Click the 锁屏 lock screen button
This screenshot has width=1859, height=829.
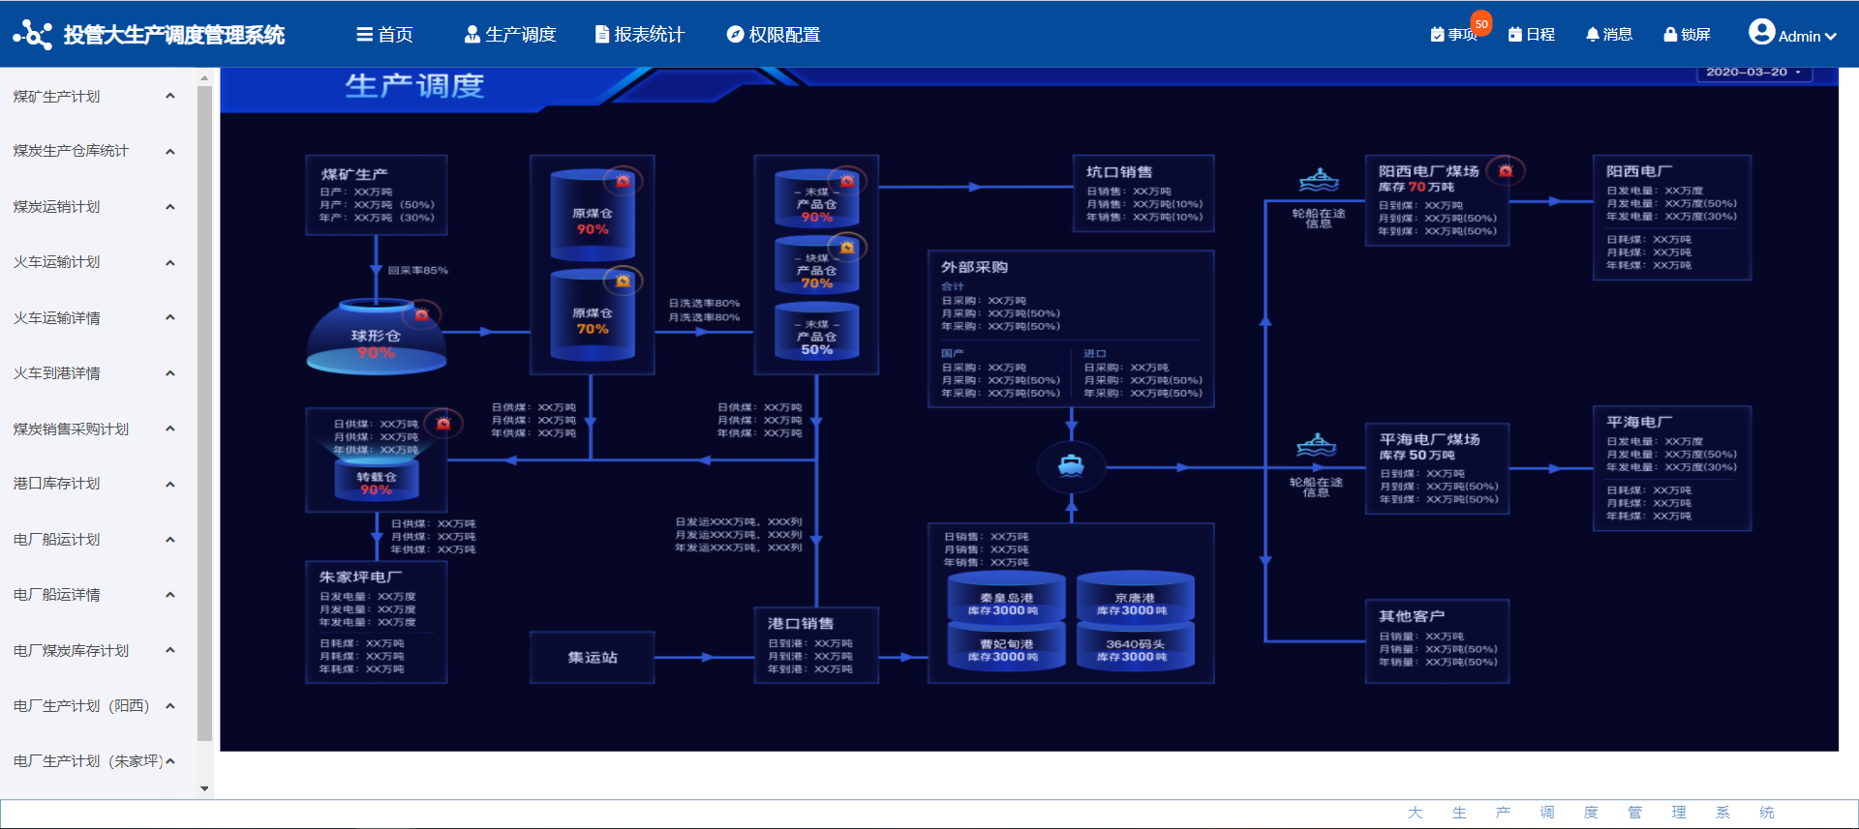pos(1687,35)
